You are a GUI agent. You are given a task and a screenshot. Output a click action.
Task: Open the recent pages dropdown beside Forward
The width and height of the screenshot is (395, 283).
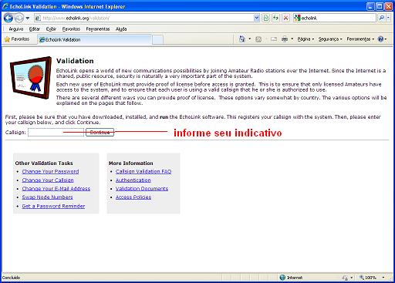(28, 19)
